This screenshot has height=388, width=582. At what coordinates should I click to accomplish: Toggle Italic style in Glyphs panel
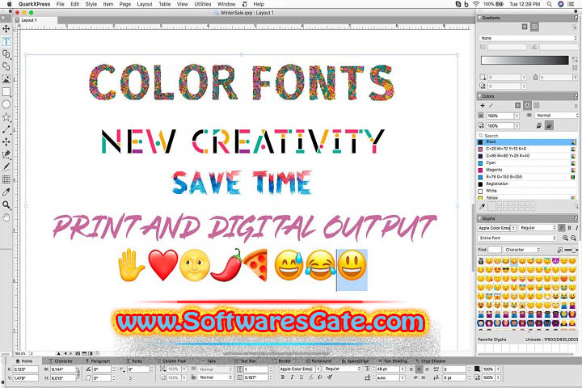(577, 228)
